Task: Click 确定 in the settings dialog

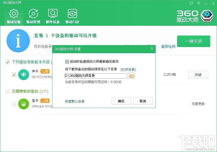Action: [121, 101]
